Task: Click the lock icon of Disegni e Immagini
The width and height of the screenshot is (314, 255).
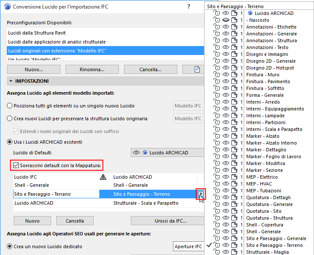Action: [217, 54]
